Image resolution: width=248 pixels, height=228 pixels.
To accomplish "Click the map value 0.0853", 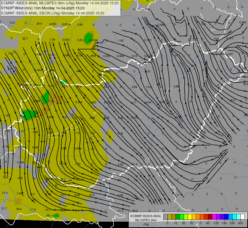I will click(66, 24).
